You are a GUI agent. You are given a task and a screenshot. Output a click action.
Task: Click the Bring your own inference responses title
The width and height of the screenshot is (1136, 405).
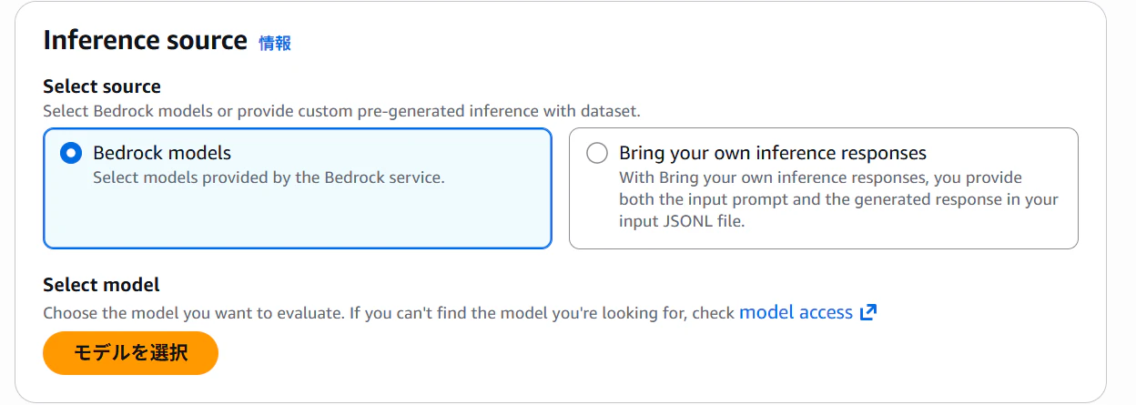click(x=772, y=153)
